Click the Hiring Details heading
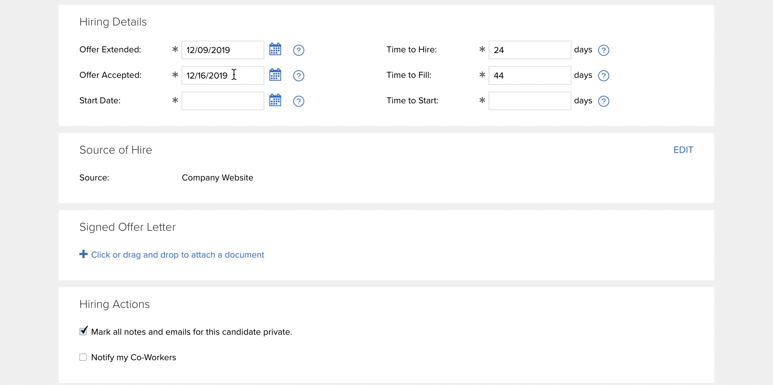773x385 pixels. point(113,22)
